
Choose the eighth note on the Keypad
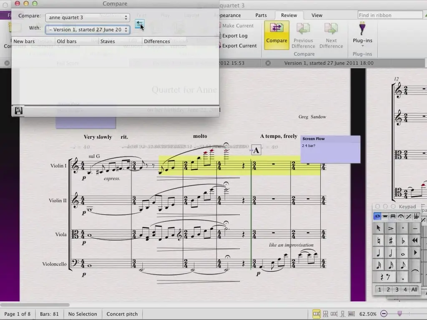pyautogui.click(x=403, y=265)
